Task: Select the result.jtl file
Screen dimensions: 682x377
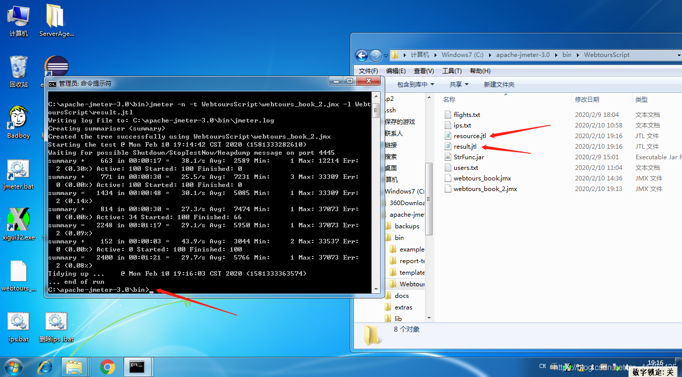Action: (x=460, y=146)
